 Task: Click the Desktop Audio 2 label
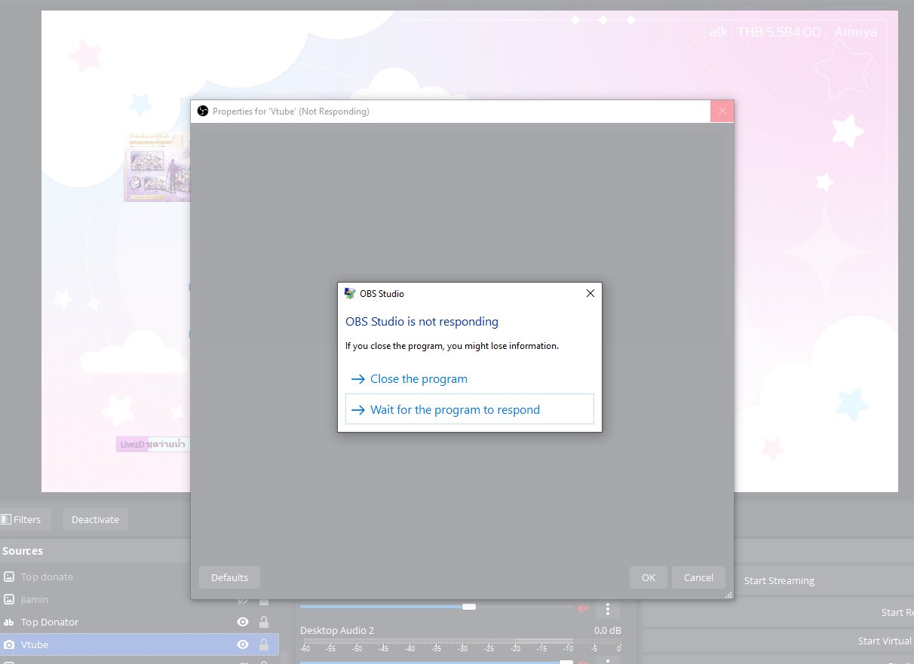pyautogui.click(x=337, y=630)
